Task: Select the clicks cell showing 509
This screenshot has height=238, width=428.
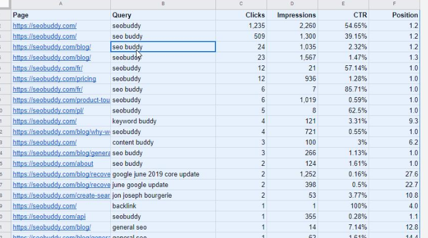Action: coord(241,36)
